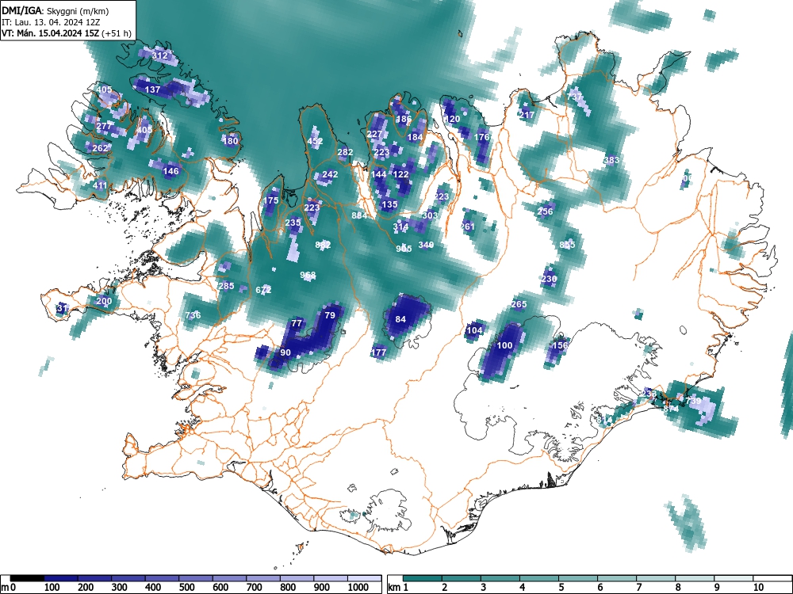Select legend swatch between 400 and 500 m
Screen dimensions: 793x594
(162, 578)
